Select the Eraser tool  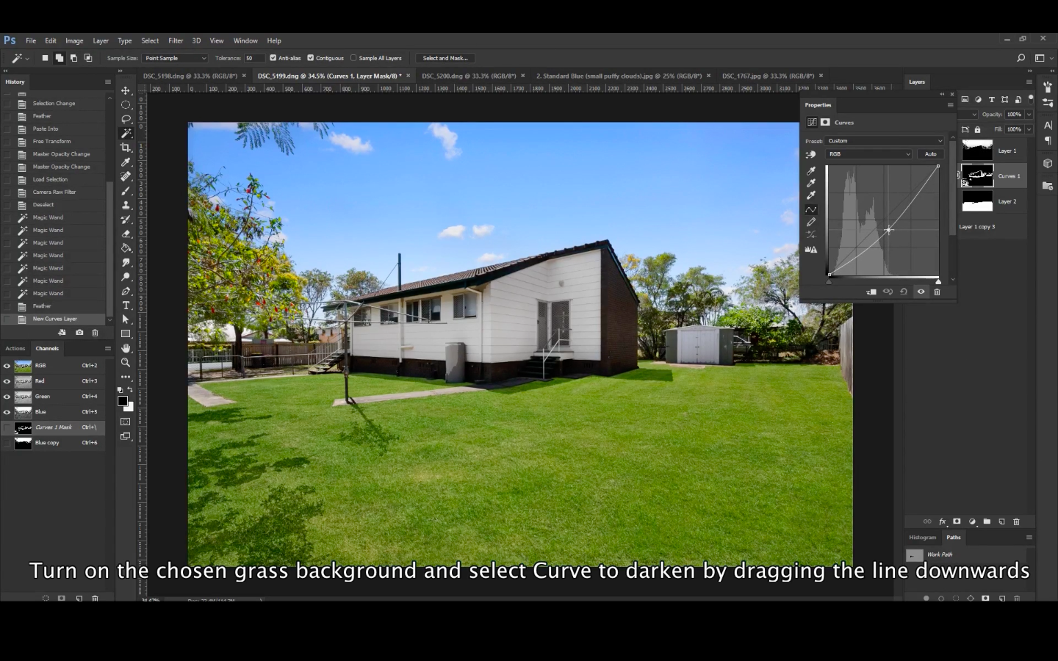(x=126, y=234)
